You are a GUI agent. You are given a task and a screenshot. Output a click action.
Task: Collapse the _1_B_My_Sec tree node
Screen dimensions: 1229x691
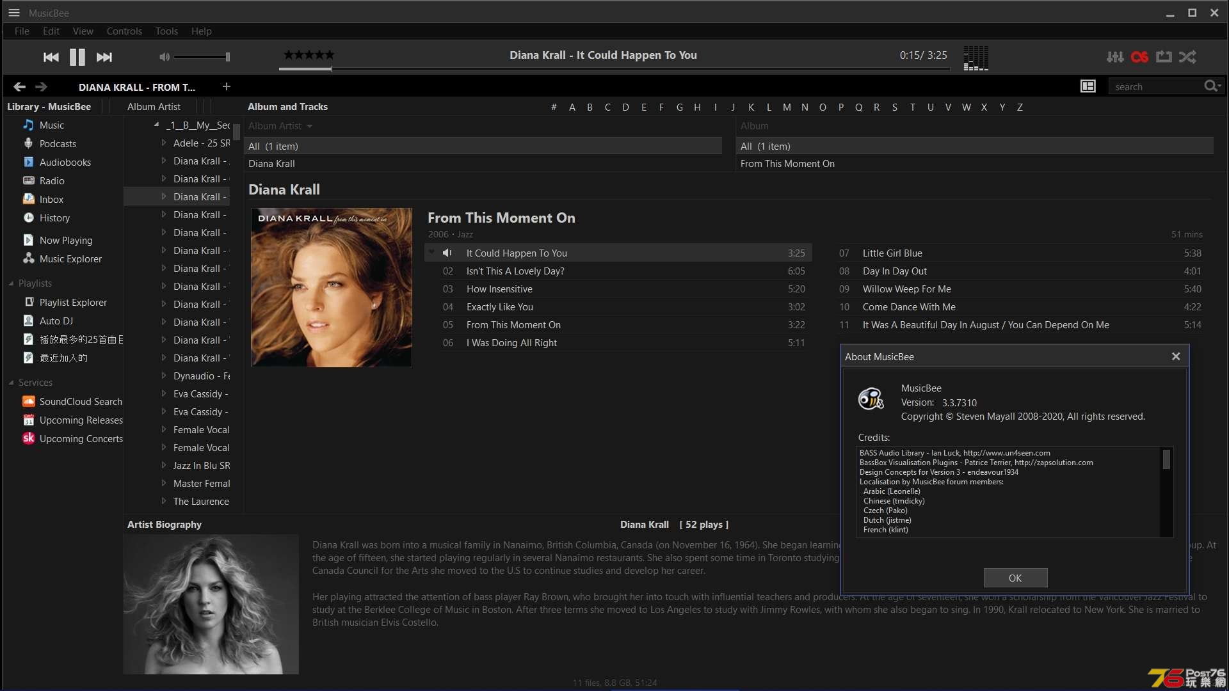(x=157, y=125)
